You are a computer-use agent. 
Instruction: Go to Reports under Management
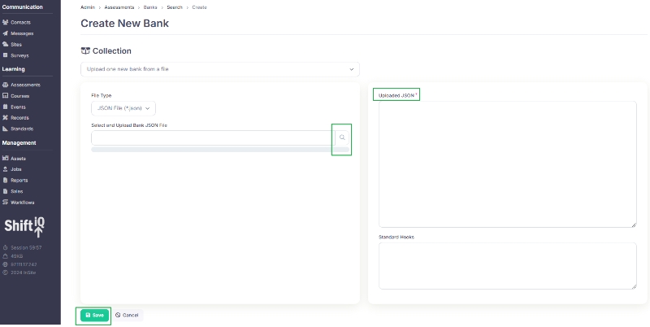coord(20,180)
